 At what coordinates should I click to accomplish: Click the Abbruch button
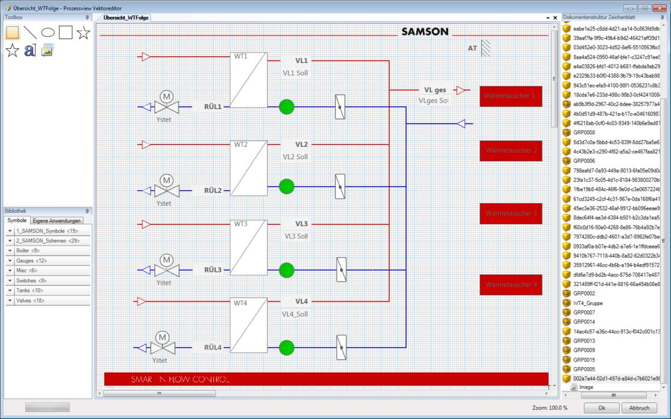click(639, 407)
